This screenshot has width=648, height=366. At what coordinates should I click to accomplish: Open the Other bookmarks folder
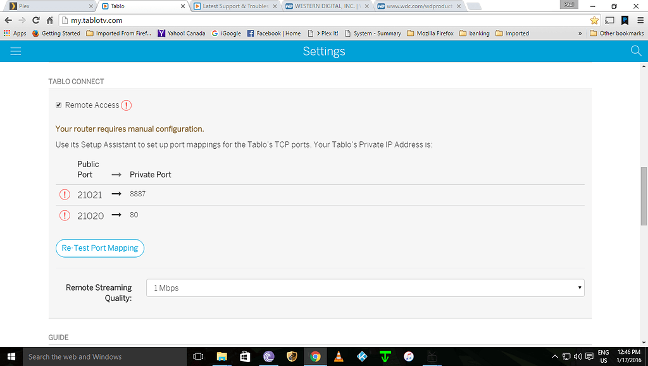(x=616, y=34)
